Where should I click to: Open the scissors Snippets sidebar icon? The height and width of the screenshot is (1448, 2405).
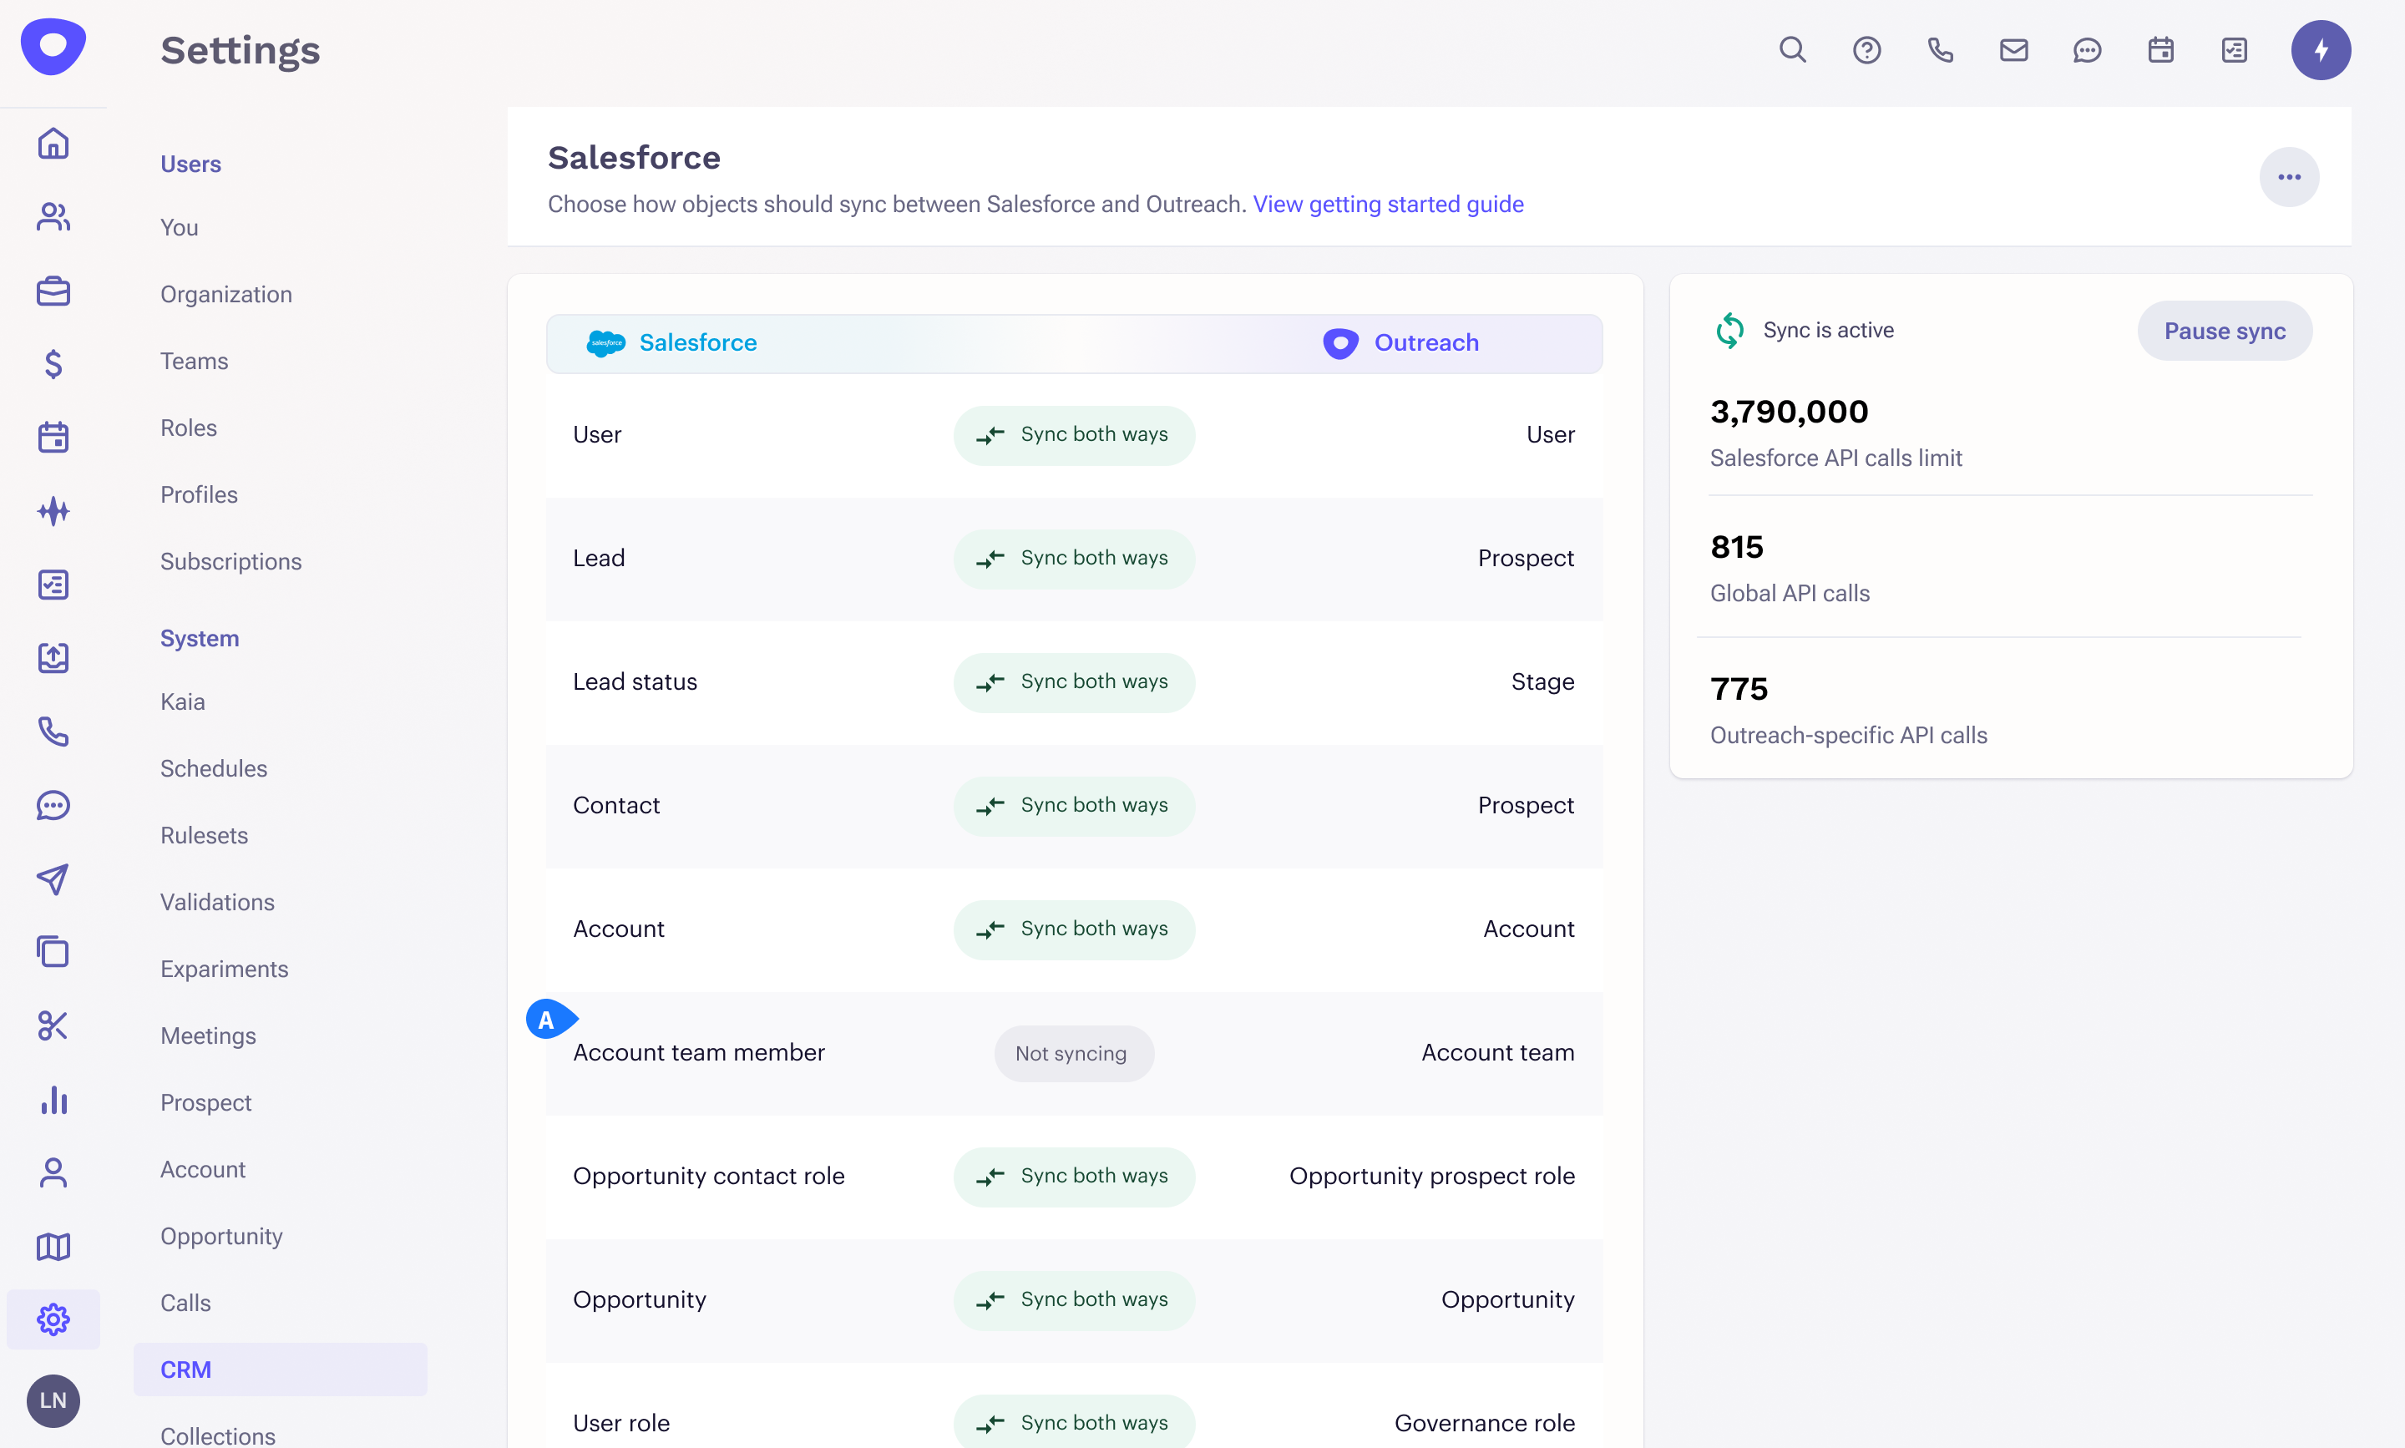(53, 1025)
